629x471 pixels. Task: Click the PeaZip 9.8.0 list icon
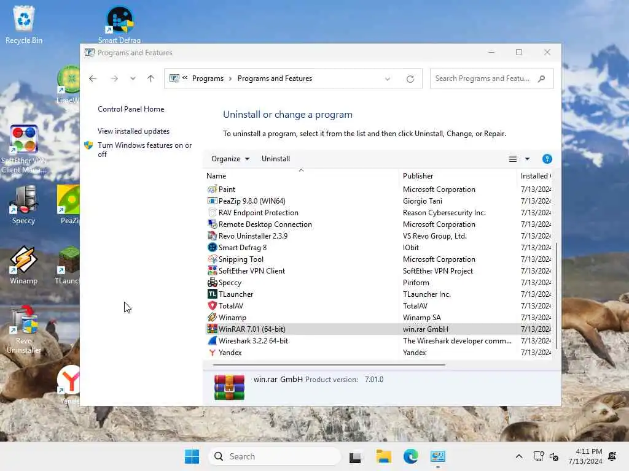tap(212, 201)
